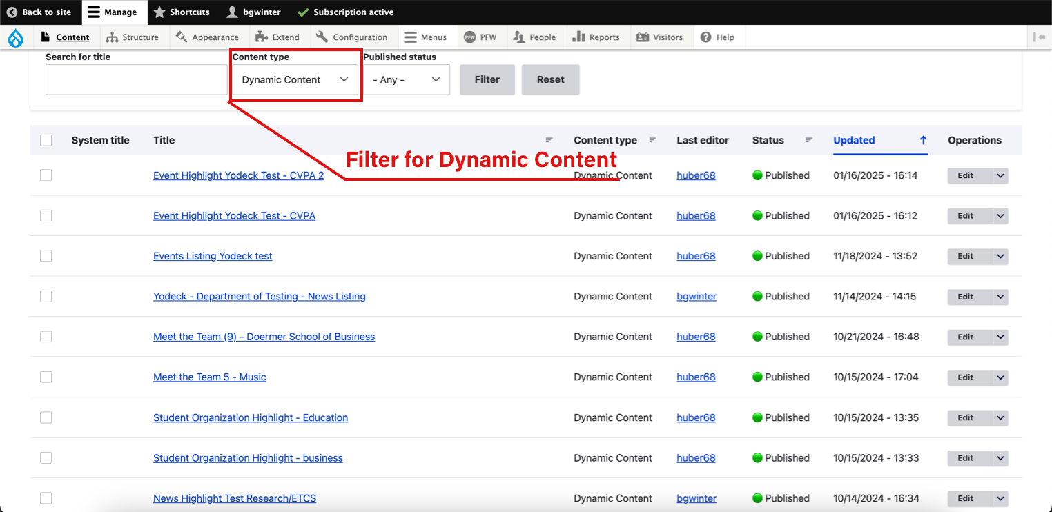Click the Subscription active checkmark icon
This screenshot has height=512, width=1052.
[x=302, y=12]
